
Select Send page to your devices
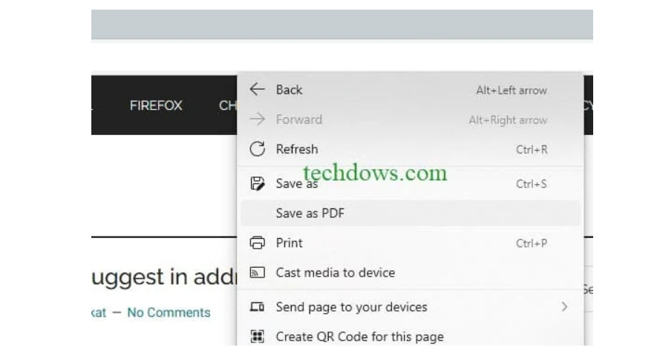coord(411,307)
